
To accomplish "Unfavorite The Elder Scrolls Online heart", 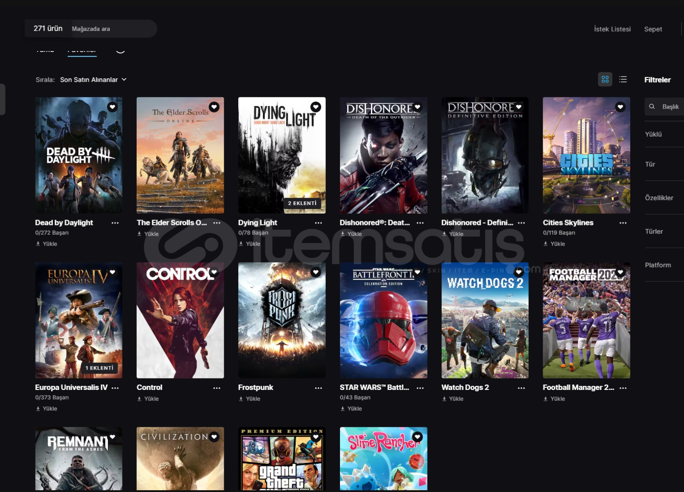I will point(214,107).
